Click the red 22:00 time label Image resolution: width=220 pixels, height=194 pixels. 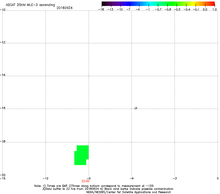click(85, 181)
